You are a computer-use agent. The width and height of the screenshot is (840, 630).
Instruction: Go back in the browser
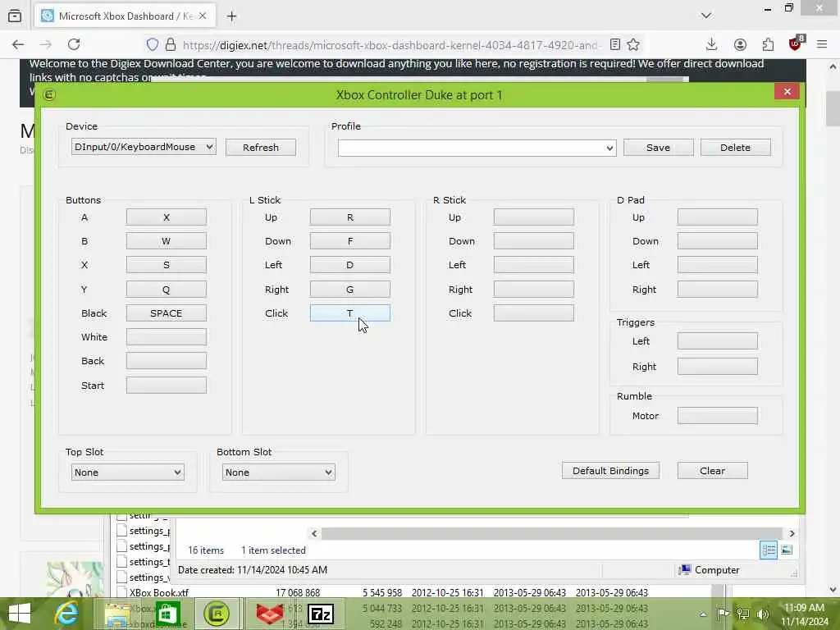[x=18, y=44]
